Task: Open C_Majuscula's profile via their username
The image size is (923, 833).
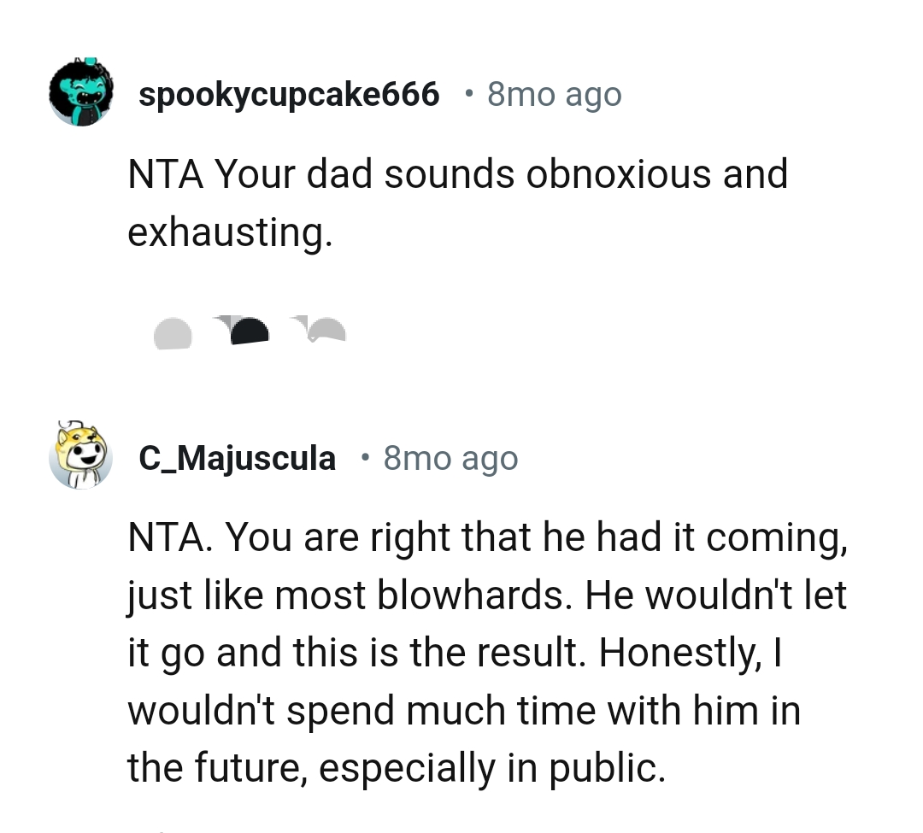Action: pyautogui.click(x=237, y=457)
